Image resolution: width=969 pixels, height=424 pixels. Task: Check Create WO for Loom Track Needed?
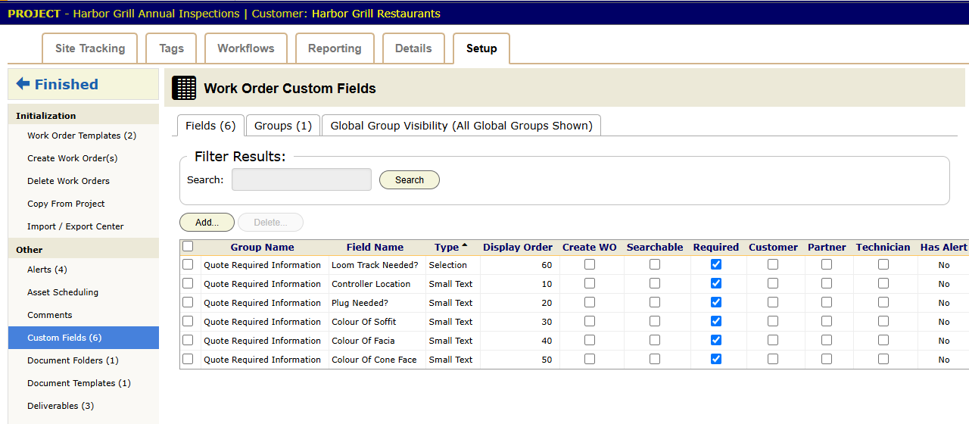click(590, 264)
